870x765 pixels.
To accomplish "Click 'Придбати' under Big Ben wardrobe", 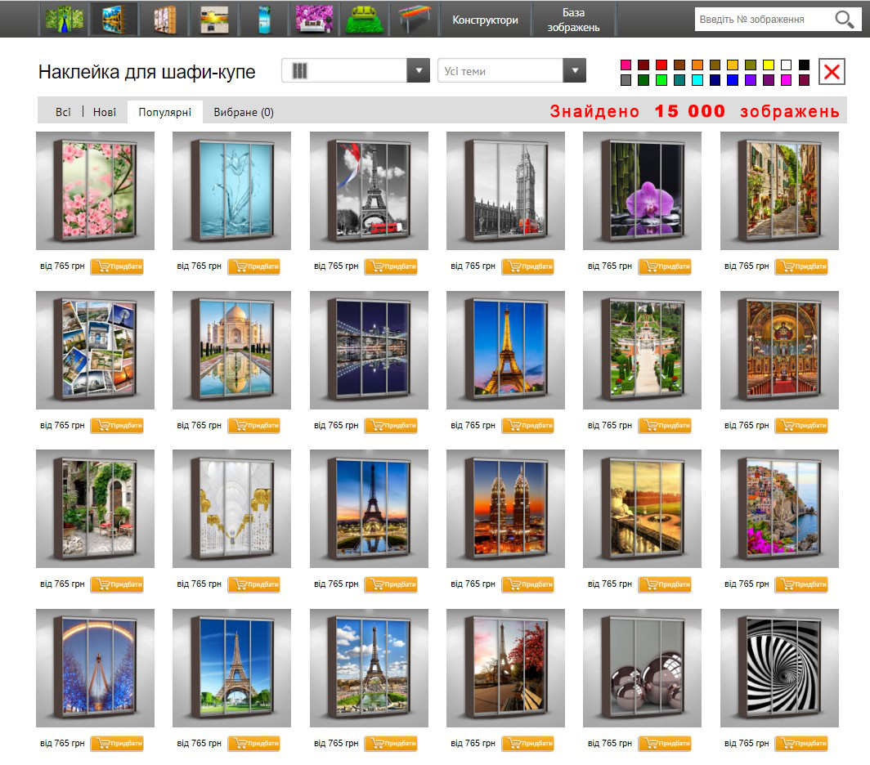I will pos(527,266).
